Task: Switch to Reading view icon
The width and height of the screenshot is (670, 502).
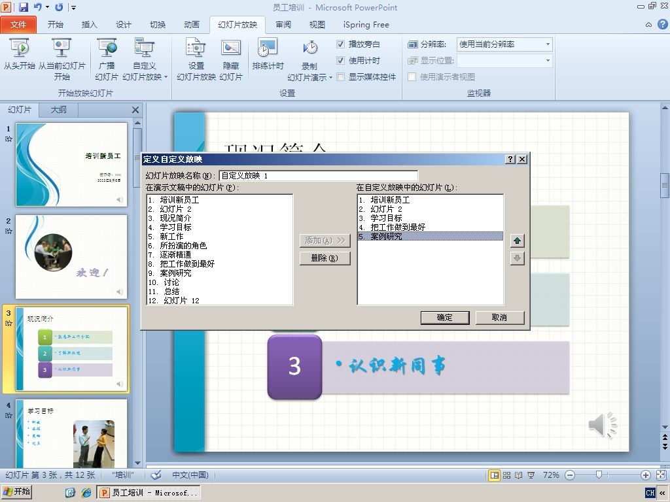Action: (519, 475)
